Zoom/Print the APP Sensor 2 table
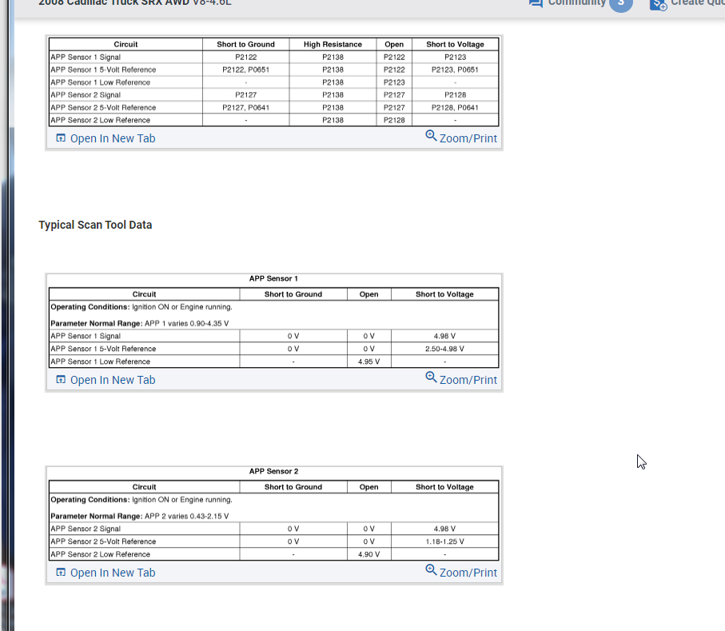The width and height of the screenshot is (725, 631). coord(461,572)
